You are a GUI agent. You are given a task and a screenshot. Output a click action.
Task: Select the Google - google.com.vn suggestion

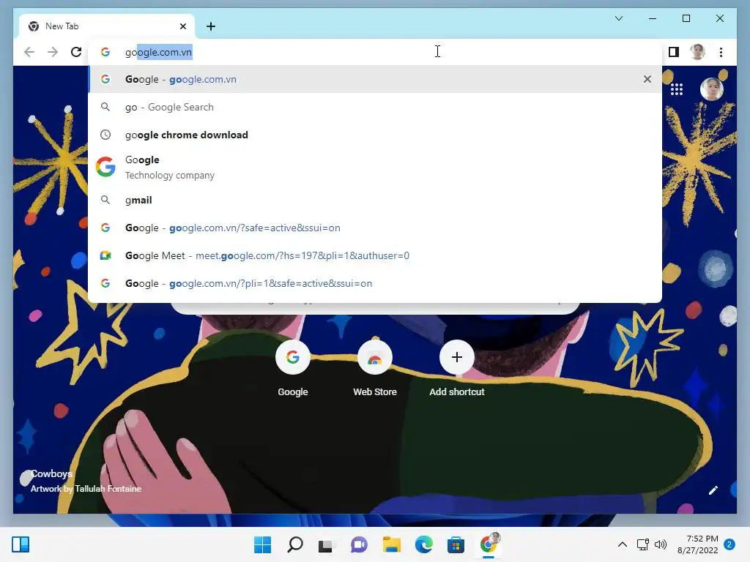click(x=375, y=79)
